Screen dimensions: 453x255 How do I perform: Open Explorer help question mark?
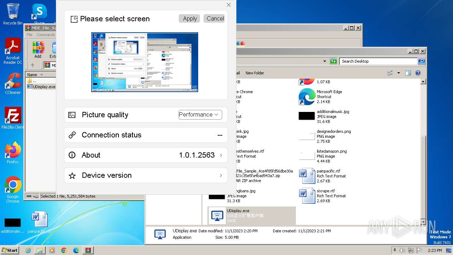click(x=418, y=73)
